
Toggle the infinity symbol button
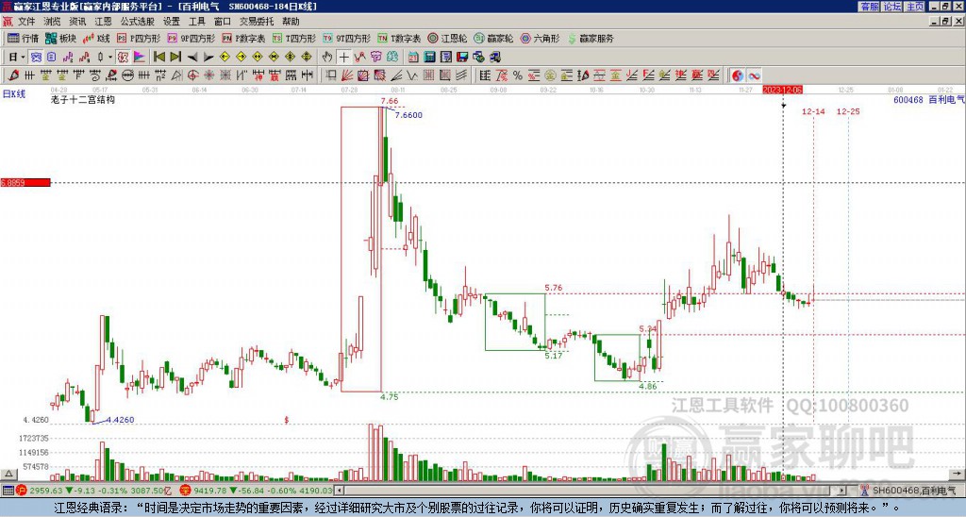754,75
